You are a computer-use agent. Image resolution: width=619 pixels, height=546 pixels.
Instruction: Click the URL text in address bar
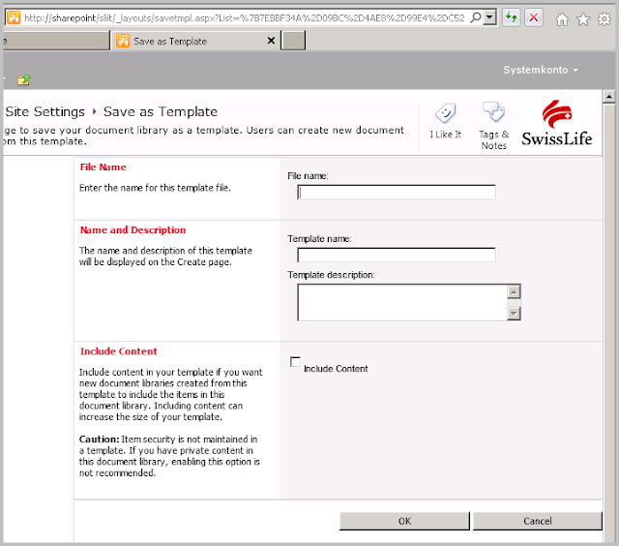(x=245, y=17)
